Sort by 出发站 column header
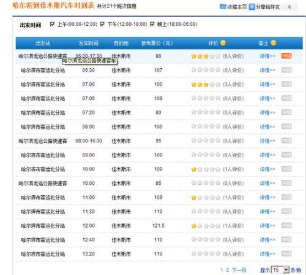This screenshot has width=306, height=275. [x=43, y=43]
